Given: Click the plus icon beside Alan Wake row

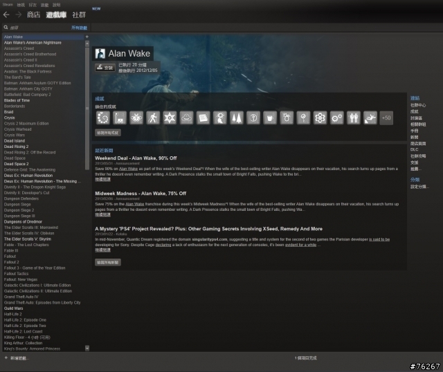Looking at the screenshot, I should point(87,37).
